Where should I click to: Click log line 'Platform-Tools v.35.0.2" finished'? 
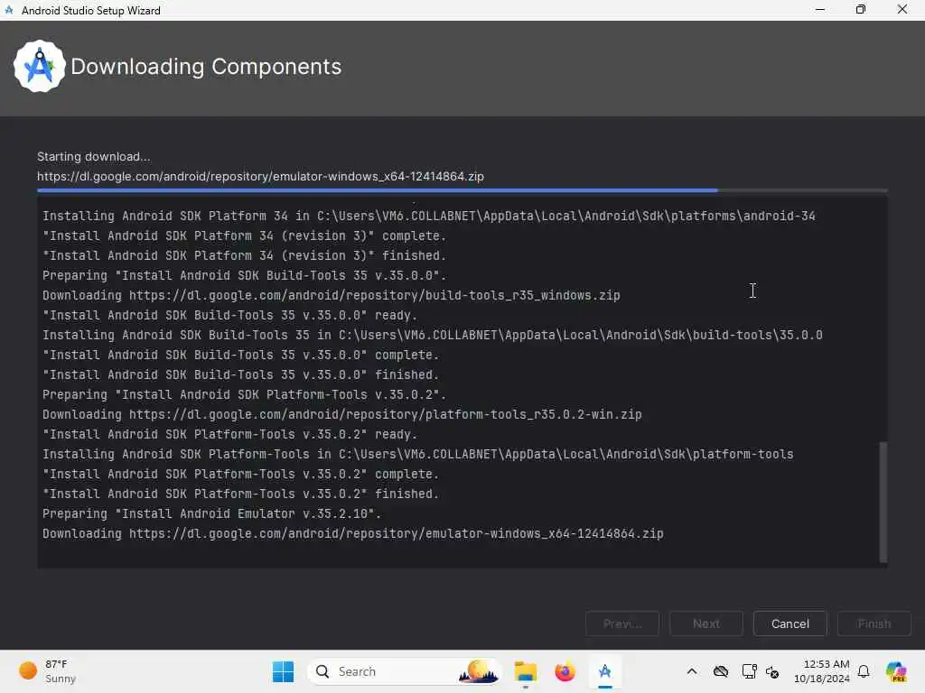tap(240, 494)
